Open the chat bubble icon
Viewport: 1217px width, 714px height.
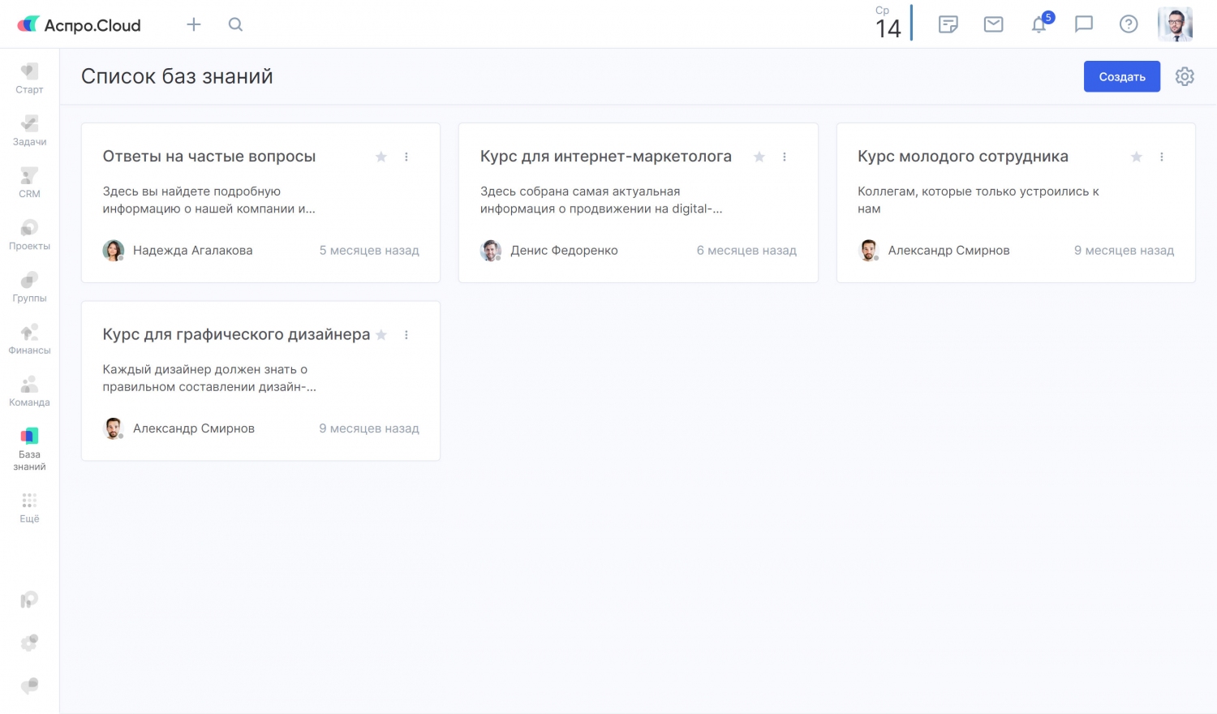click(1084, 24)
